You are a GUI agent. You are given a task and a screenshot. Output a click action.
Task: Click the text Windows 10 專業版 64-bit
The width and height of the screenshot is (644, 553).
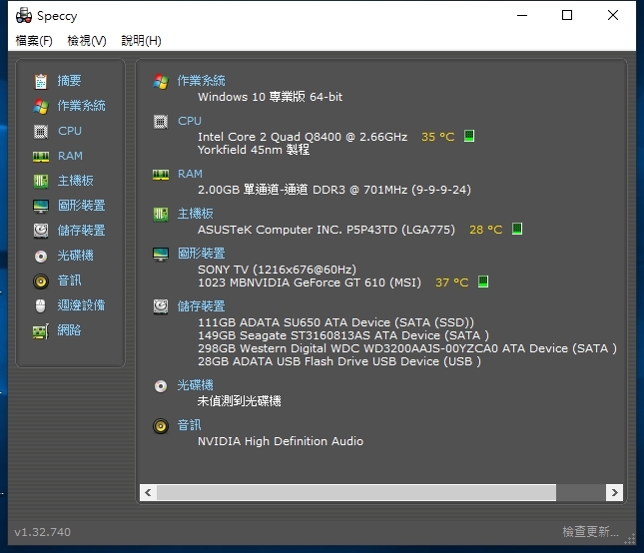pos(270,97)
